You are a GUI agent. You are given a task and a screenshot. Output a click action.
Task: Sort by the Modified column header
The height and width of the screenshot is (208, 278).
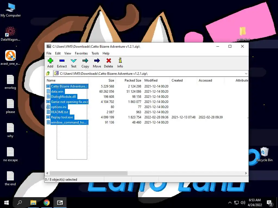tap(156, 80)
